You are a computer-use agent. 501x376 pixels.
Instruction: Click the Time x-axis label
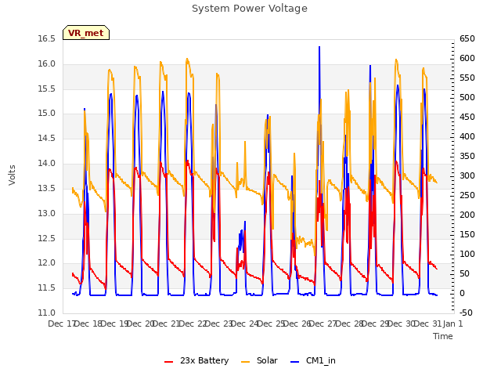(443, 336)
